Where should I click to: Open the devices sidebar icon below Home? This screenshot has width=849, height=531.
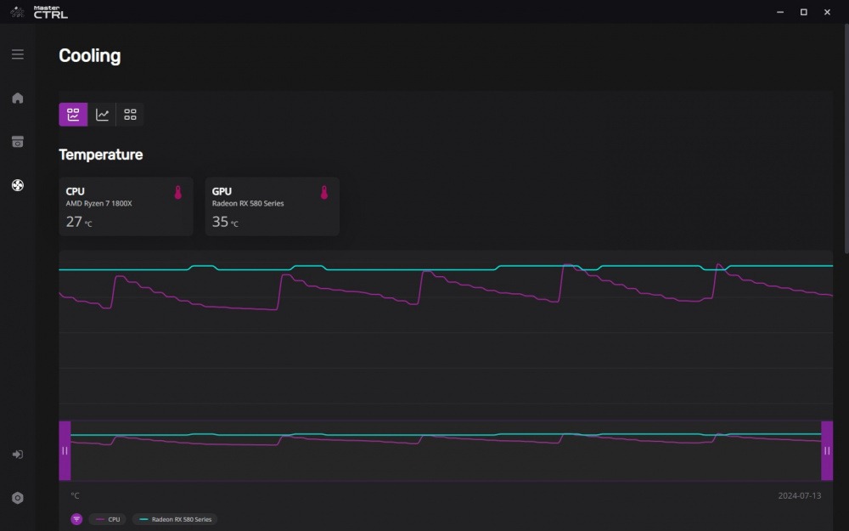17,141
